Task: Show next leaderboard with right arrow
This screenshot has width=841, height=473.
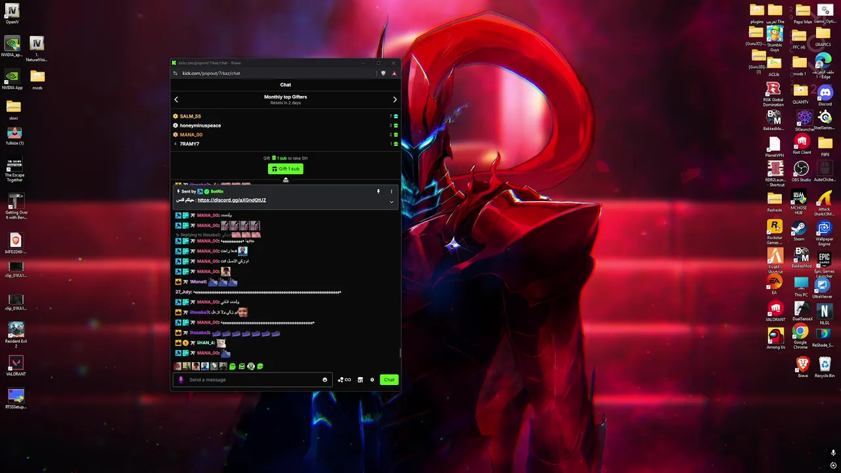Action: [395, 100]
